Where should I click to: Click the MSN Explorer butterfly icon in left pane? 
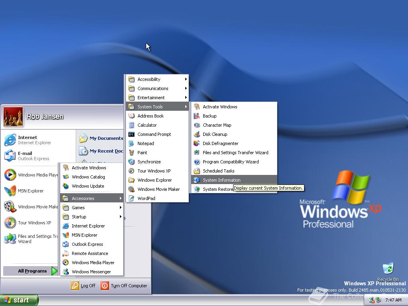pyautogui.click(x=10, y=191)
